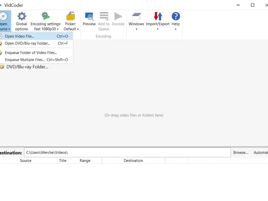Click the Automatic button beside Browse
This screenshot has height=201, width=268.
tap(261, 152)
